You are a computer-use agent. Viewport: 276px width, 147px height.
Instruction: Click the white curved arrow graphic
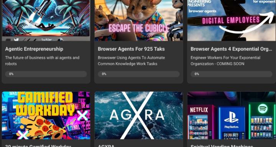click(246, 22)
